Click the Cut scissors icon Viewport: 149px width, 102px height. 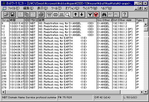tap(21, 15)
